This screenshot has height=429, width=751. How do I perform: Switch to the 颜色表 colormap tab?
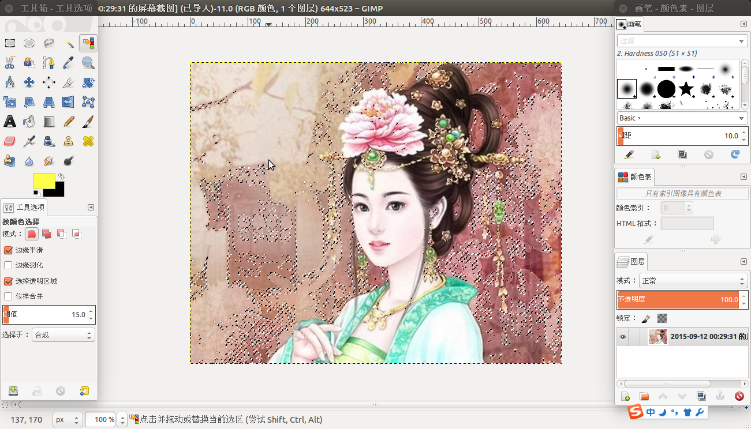pos(634,177)
